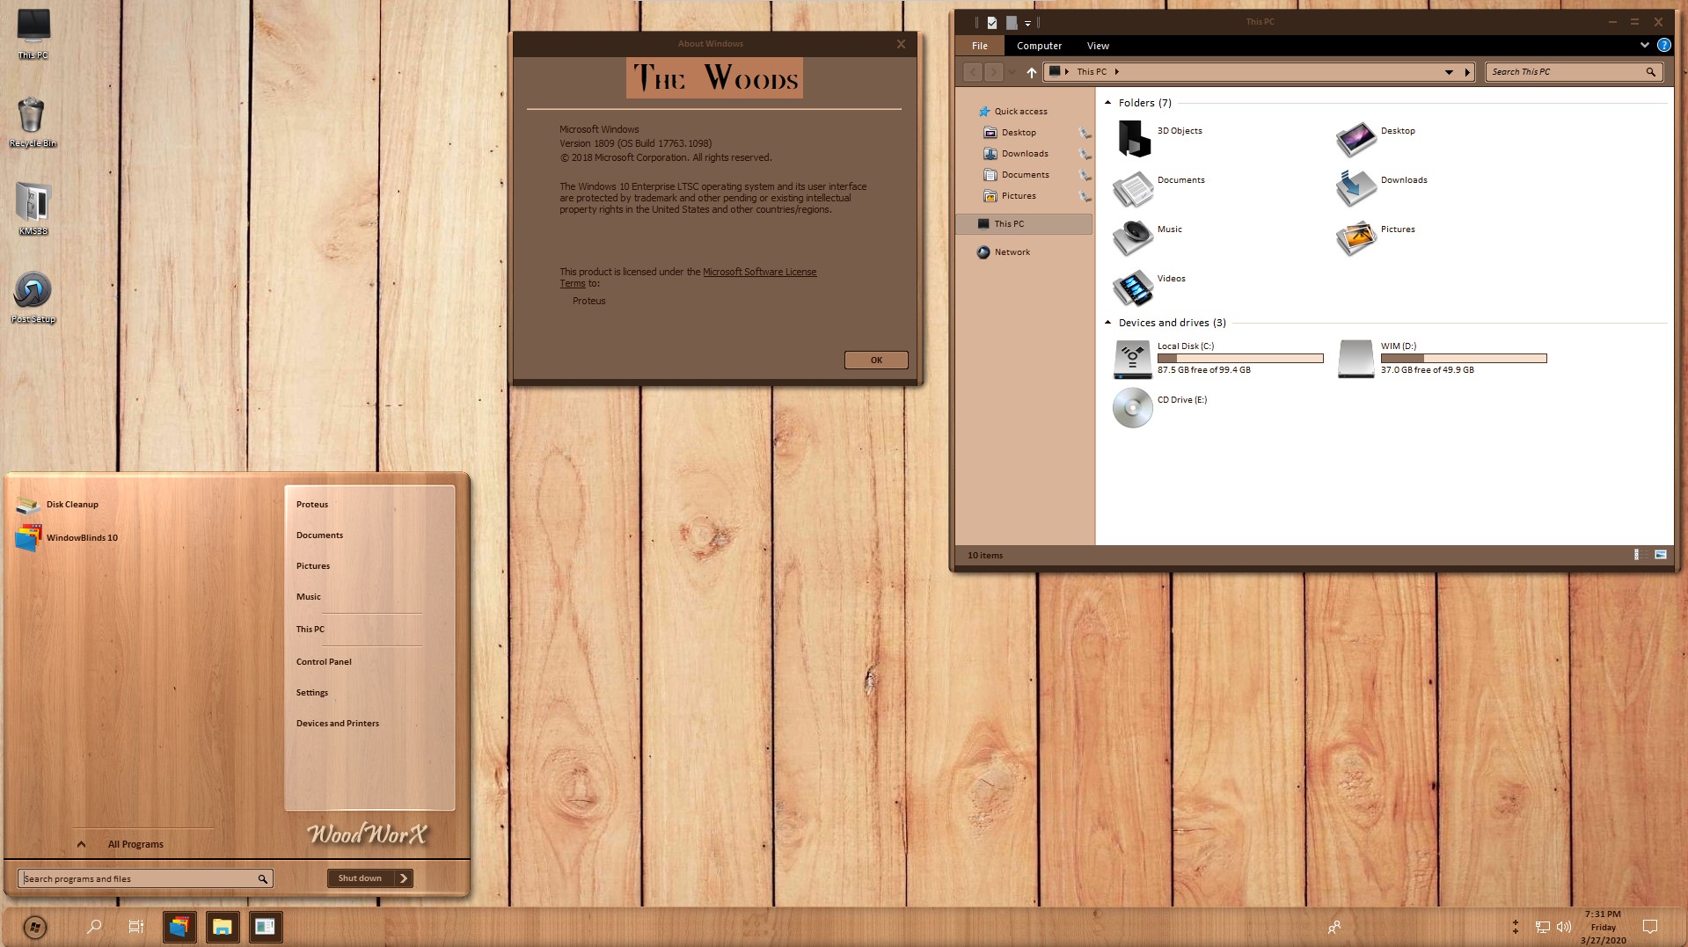Switch to About Windows taskbar button
This screenshot has width=1688, height=947.
click(x=266, y=927)
